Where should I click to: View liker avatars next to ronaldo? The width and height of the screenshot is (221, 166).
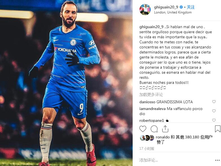(147, 138)
